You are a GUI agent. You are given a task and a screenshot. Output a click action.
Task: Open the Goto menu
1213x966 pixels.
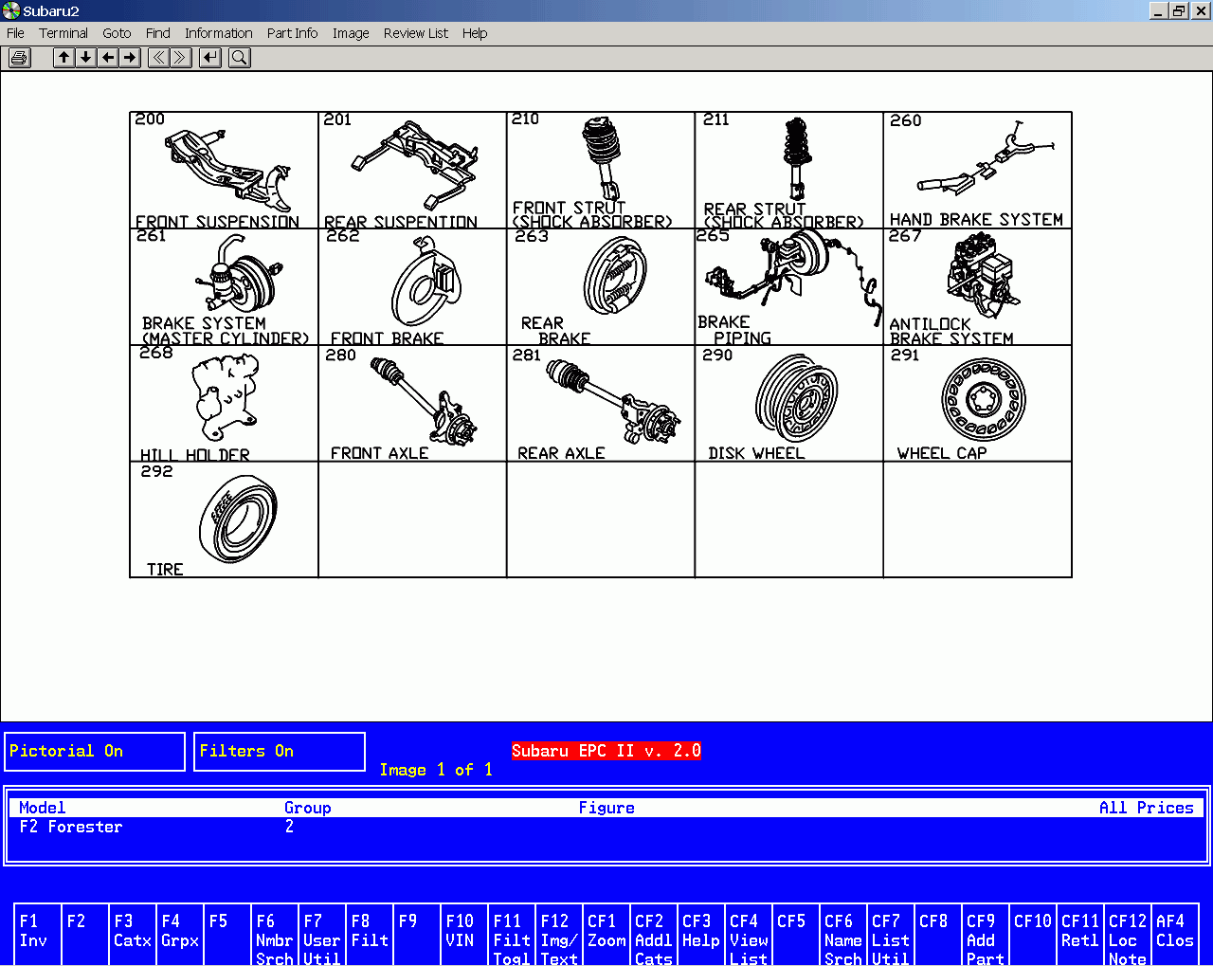point(117,33)
